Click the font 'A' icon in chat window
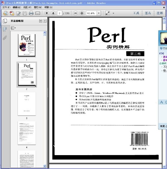Screen dimensions: 167x169 (161, 102)
